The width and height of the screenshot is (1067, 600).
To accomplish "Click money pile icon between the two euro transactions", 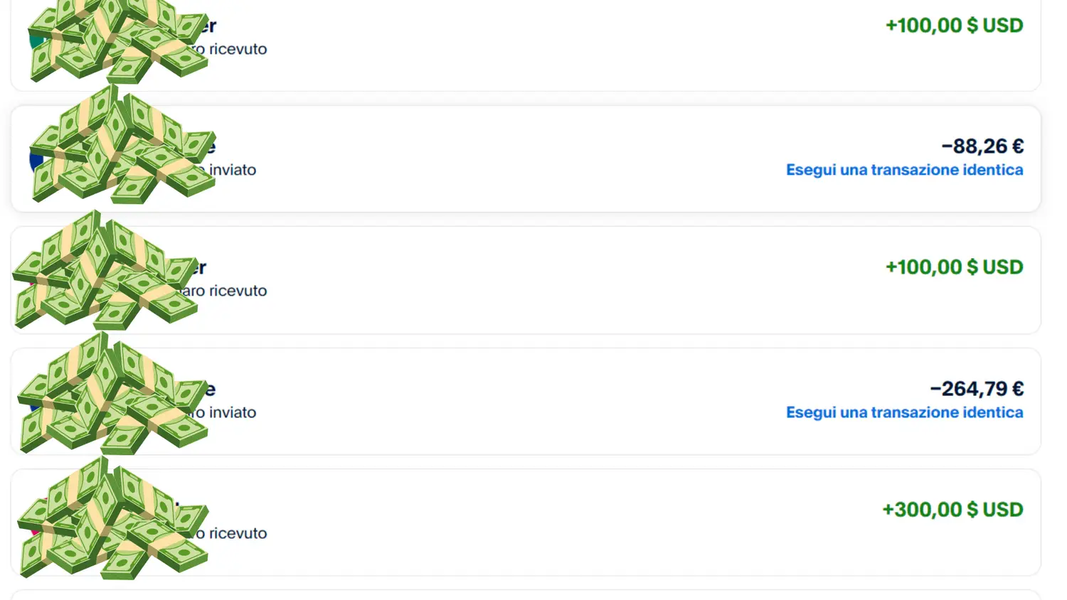I will 105,270.
